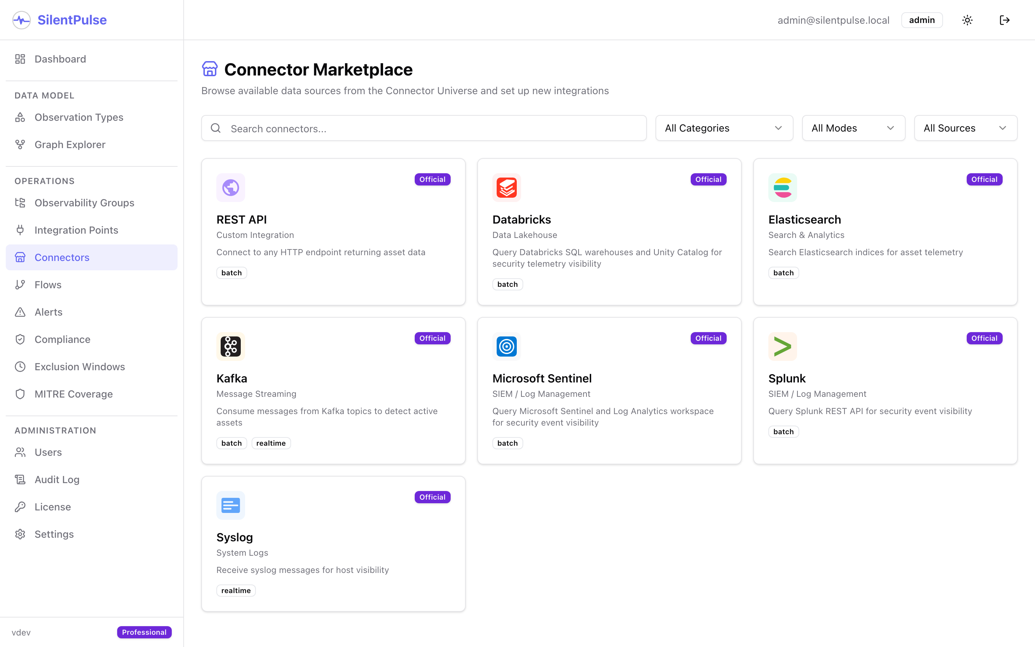Click the realtime tag on Syslog card
Screen dimensions: 1035x647
tap(236, 591)
